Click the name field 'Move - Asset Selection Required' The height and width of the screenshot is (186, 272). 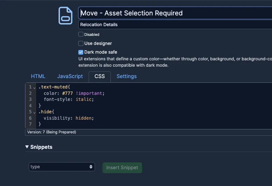(175, 13)
